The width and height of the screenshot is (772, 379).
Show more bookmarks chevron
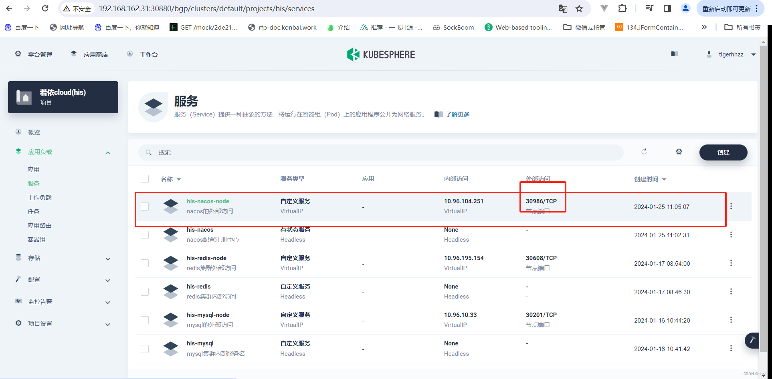(704, 27)
